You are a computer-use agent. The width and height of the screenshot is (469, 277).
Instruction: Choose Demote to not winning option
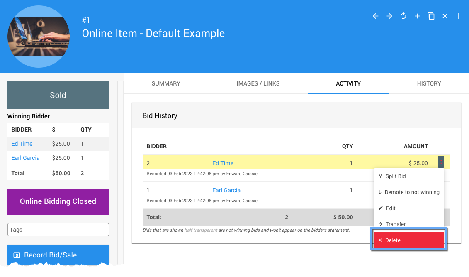[409, 192]
